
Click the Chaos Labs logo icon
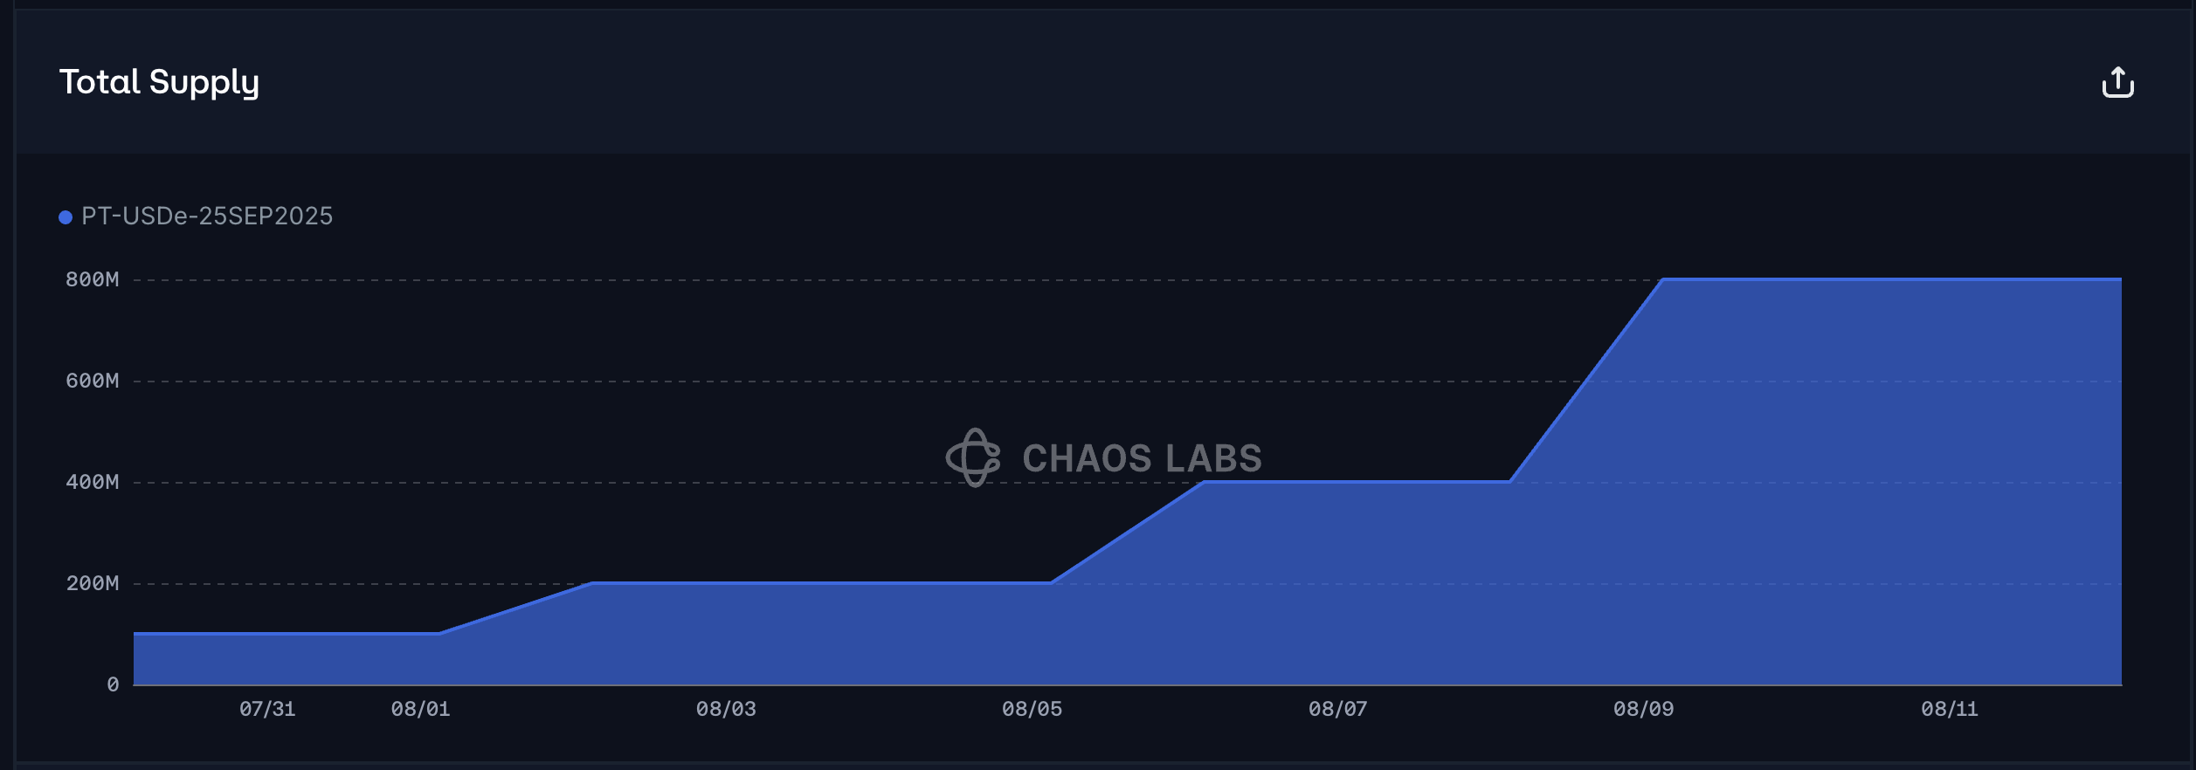pyautogui.click(x=973, y=457)
